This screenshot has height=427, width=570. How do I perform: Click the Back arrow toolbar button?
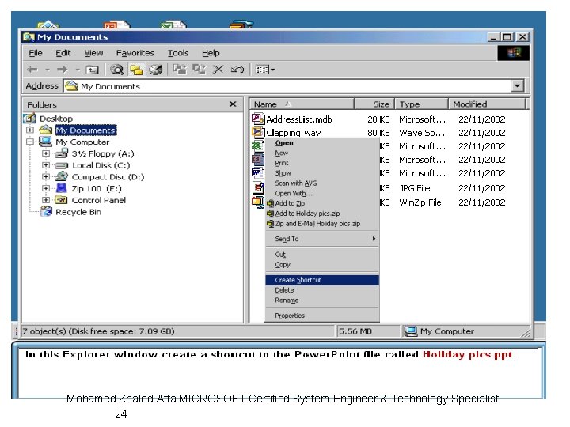(x=32, y=70)
